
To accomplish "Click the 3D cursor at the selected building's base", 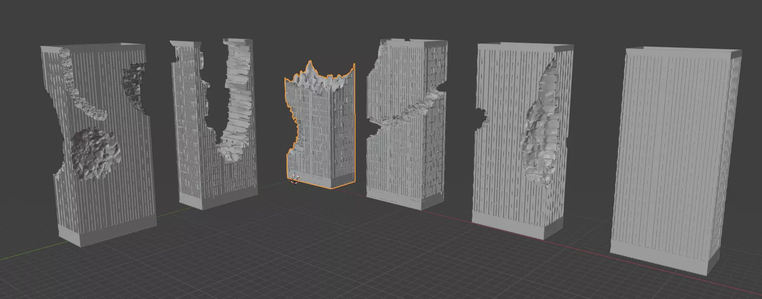I will pyautogui.click(x=295, y=179).
